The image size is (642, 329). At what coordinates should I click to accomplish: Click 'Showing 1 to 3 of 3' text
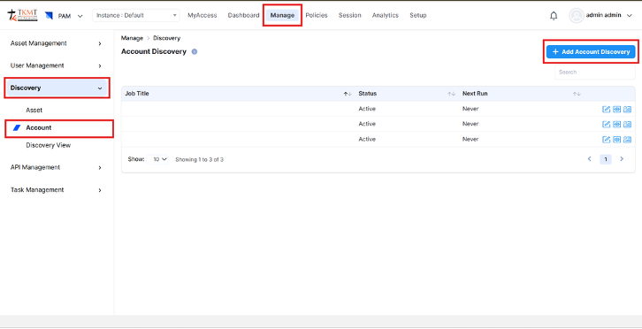click(199, 160)
